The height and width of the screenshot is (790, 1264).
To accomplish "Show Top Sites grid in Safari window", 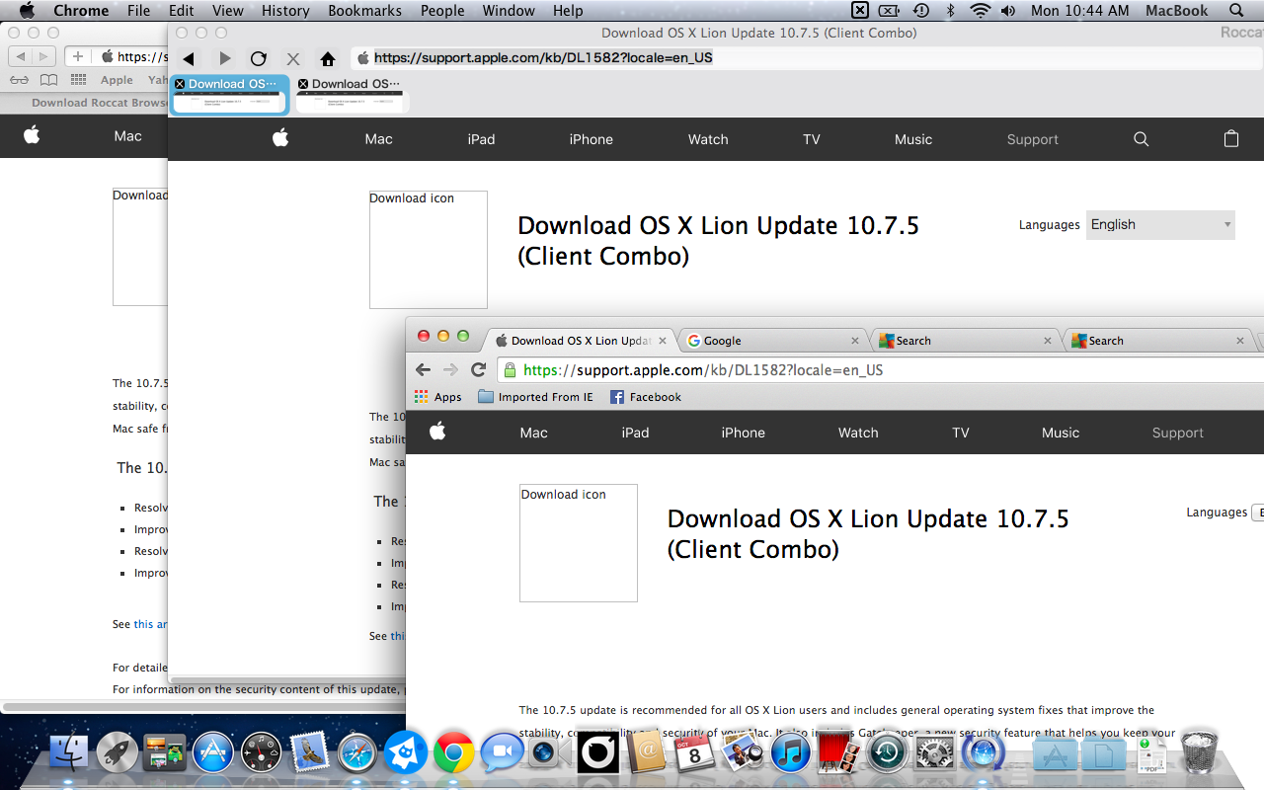I will pos(81,80).
